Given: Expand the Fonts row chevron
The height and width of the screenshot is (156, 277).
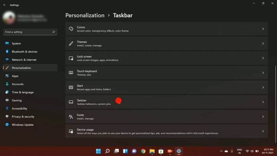Looking at the screenshot, I should [x=263, y=117].
